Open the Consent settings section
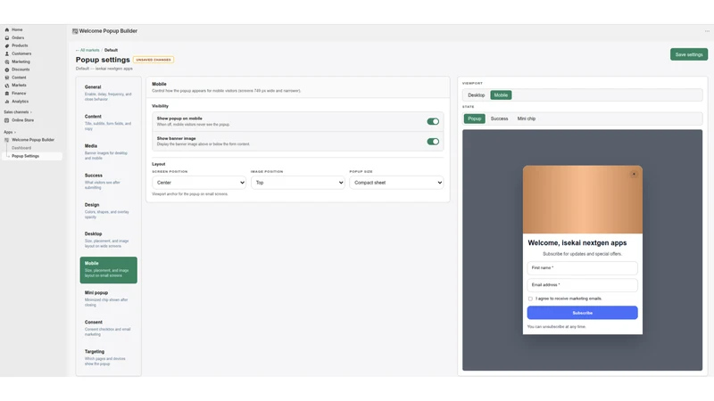 click(x=108, y=328)
